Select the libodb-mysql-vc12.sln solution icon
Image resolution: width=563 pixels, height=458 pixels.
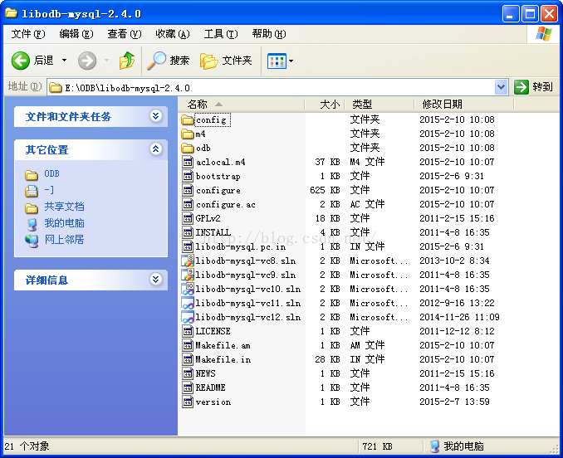188,318
